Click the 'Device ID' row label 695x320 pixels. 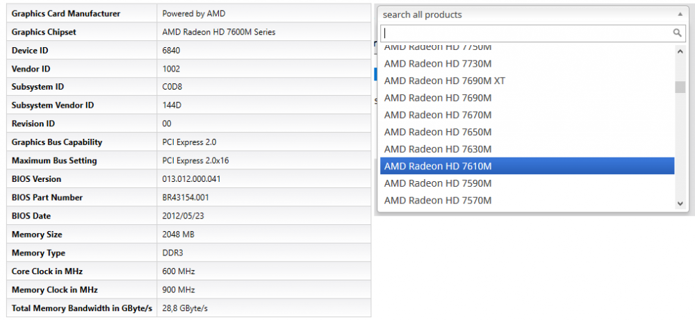coord(30,51)
